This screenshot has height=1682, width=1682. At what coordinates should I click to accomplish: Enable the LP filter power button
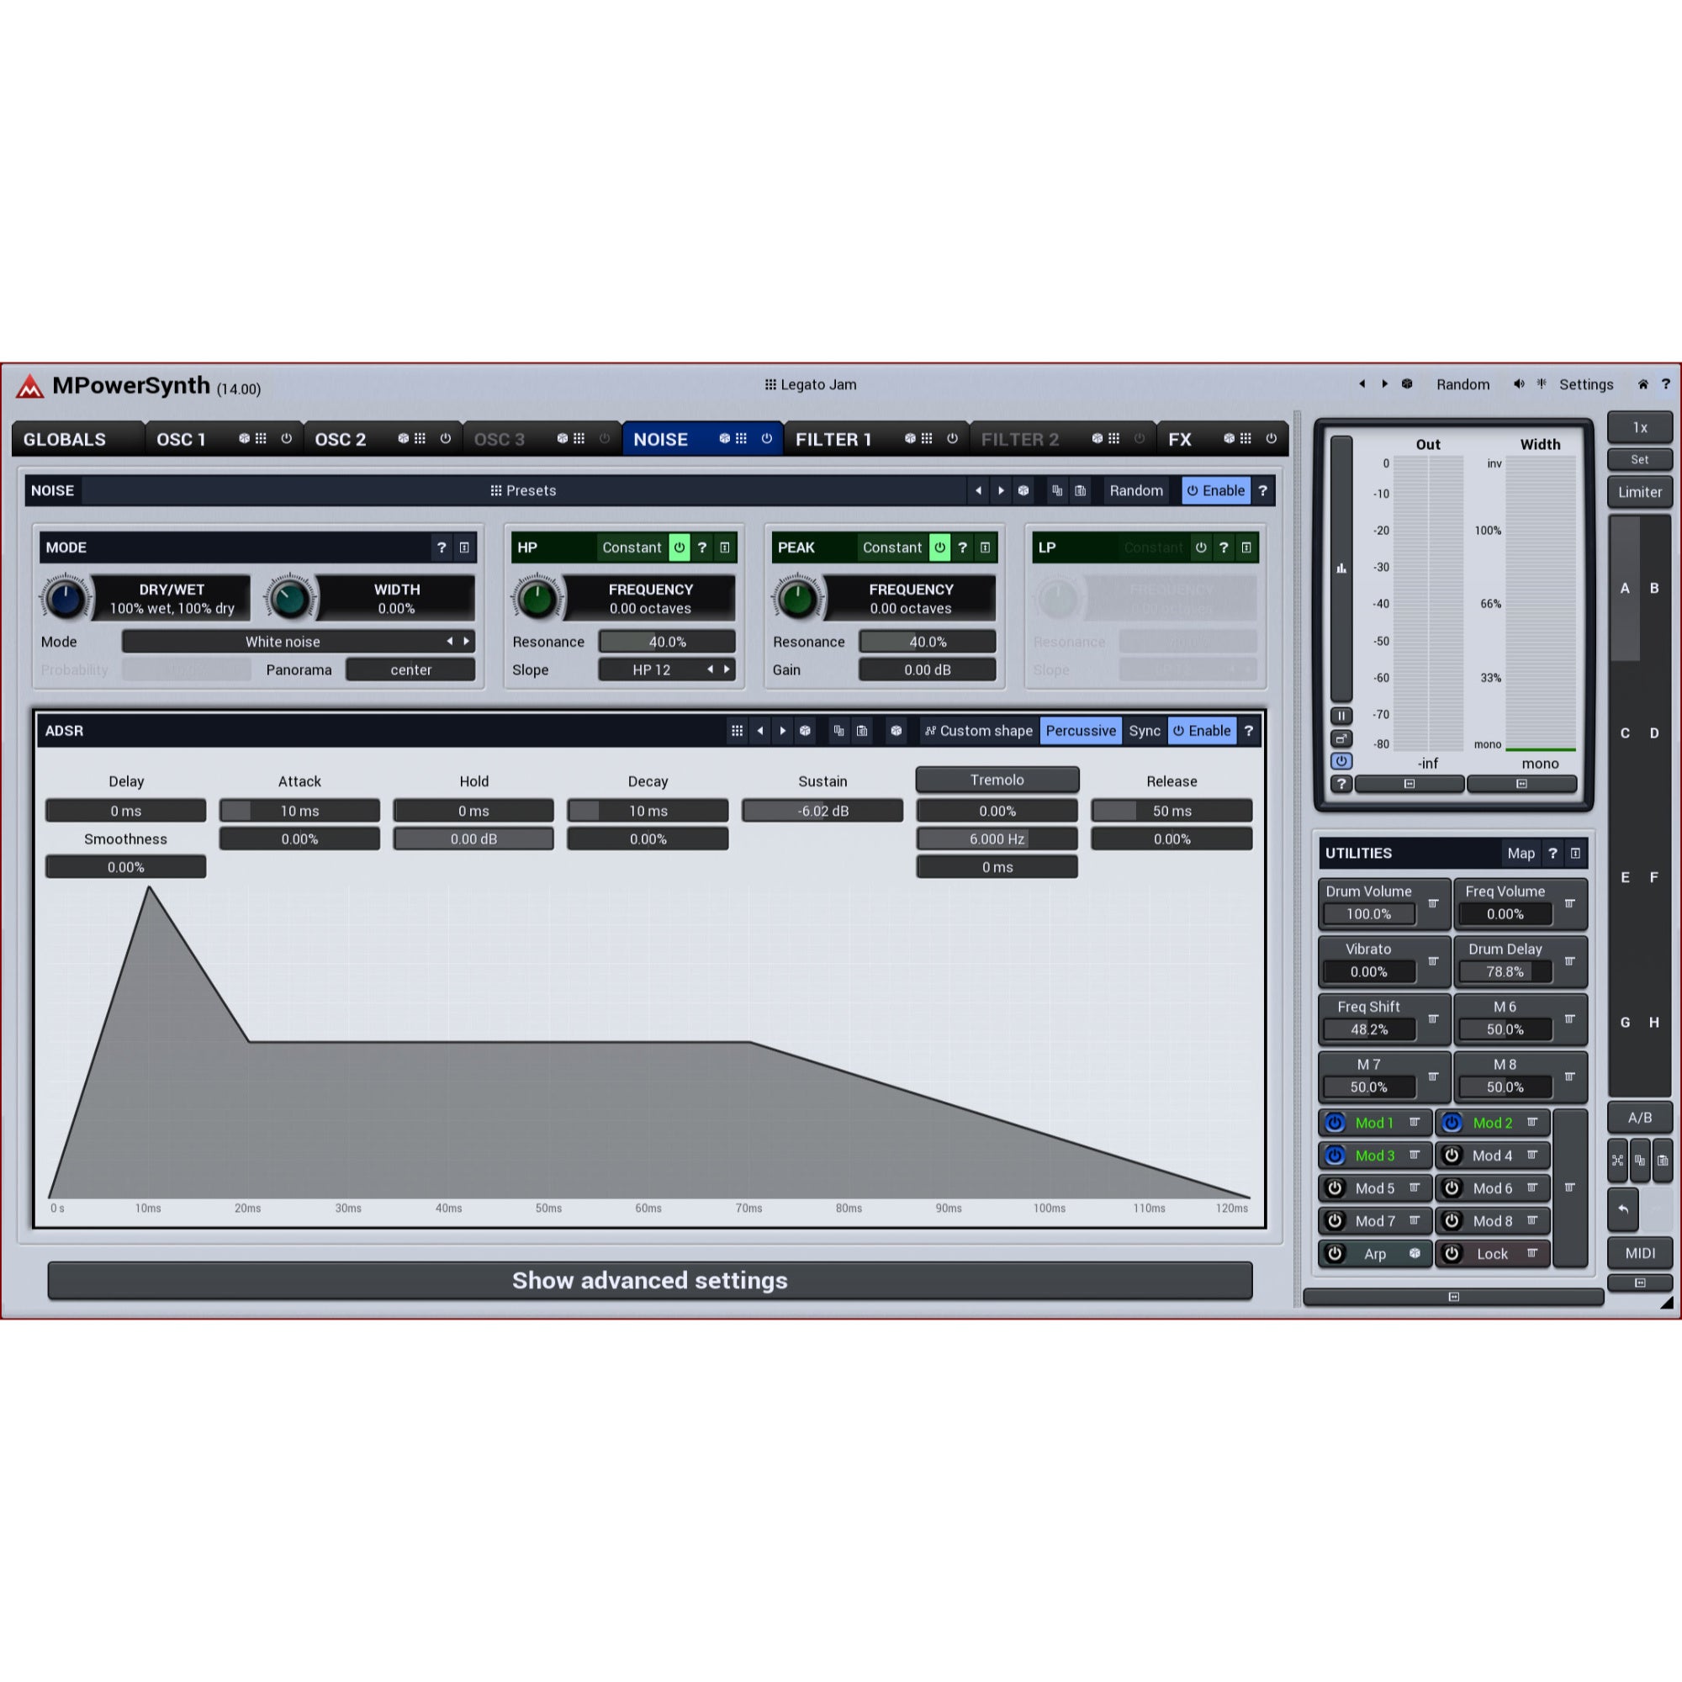pos(1201,547)
